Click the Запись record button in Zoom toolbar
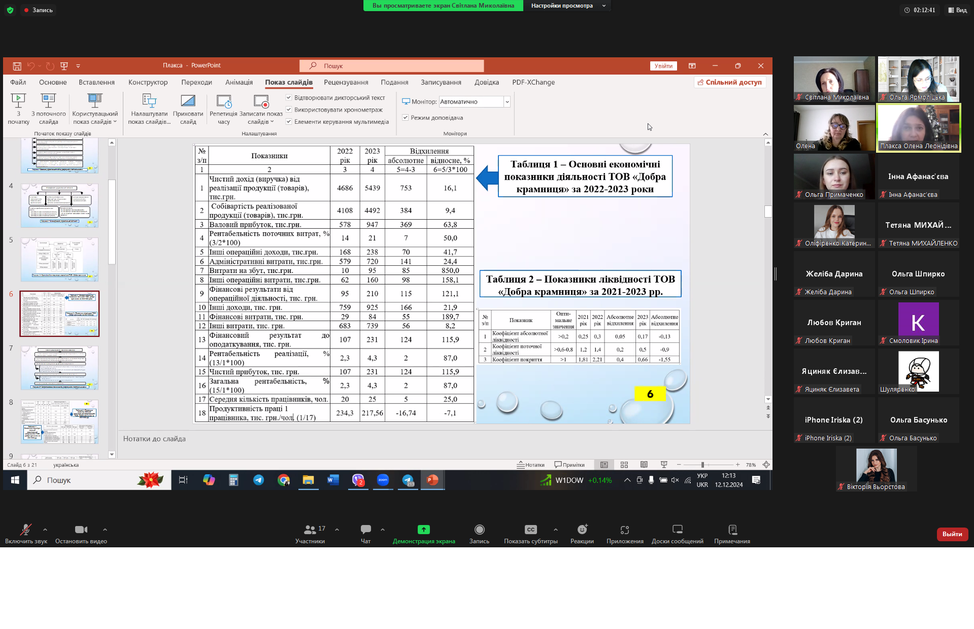The height and width of the screenshot is (629, 974). (479, 534)
